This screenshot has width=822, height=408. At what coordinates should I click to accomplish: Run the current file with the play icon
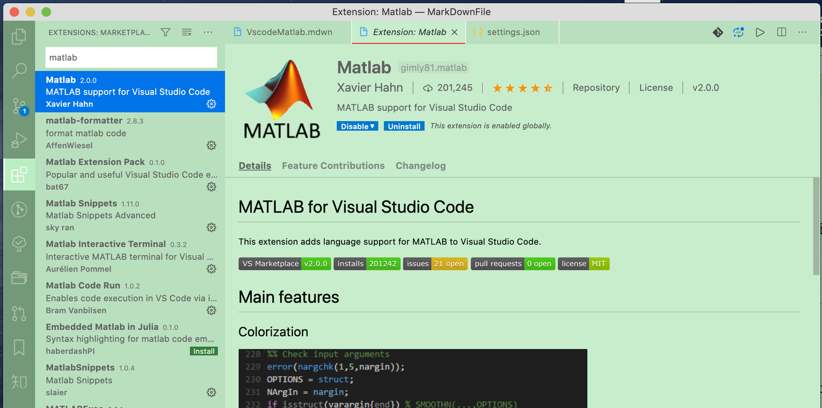point(760,32)
